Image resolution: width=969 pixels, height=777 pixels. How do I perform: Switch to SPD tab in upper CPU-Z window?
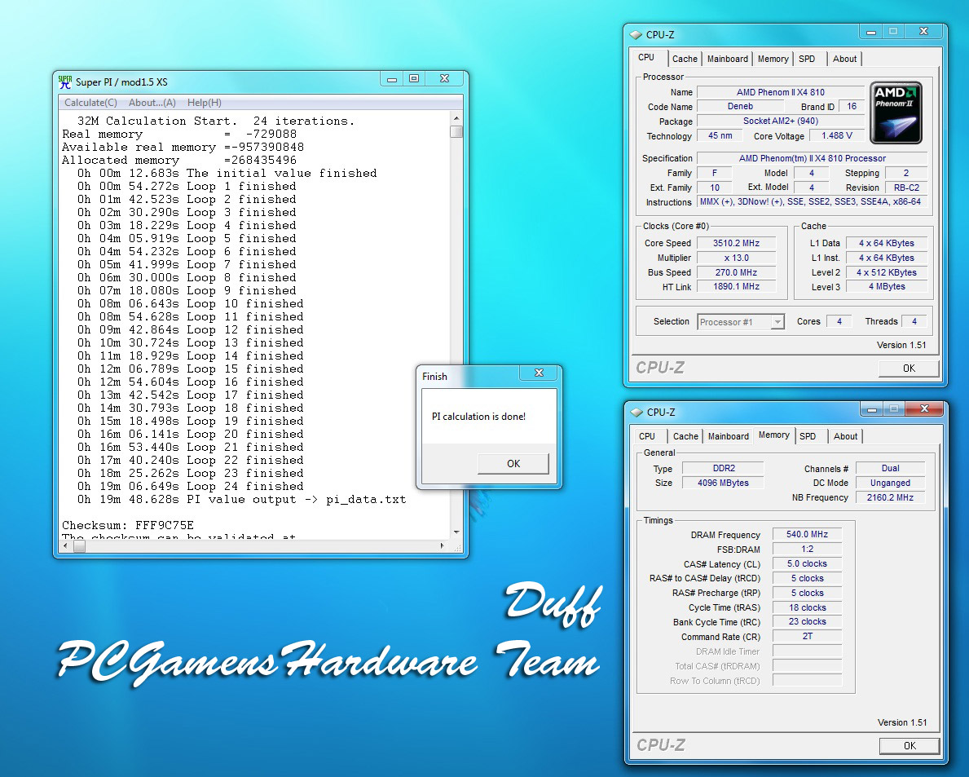807,59
